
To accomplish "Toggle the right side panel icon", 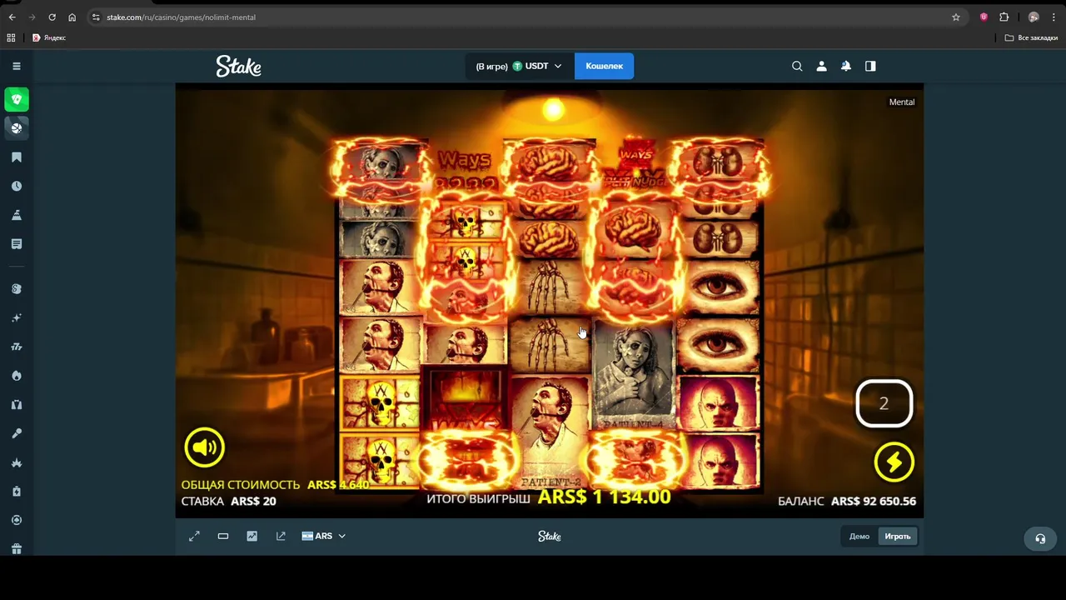I will click(x=870, y=66).
